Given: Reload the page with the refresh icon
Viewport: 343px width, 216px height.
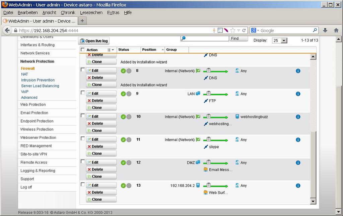Looking at the screenshot, I should pos(244,30).
